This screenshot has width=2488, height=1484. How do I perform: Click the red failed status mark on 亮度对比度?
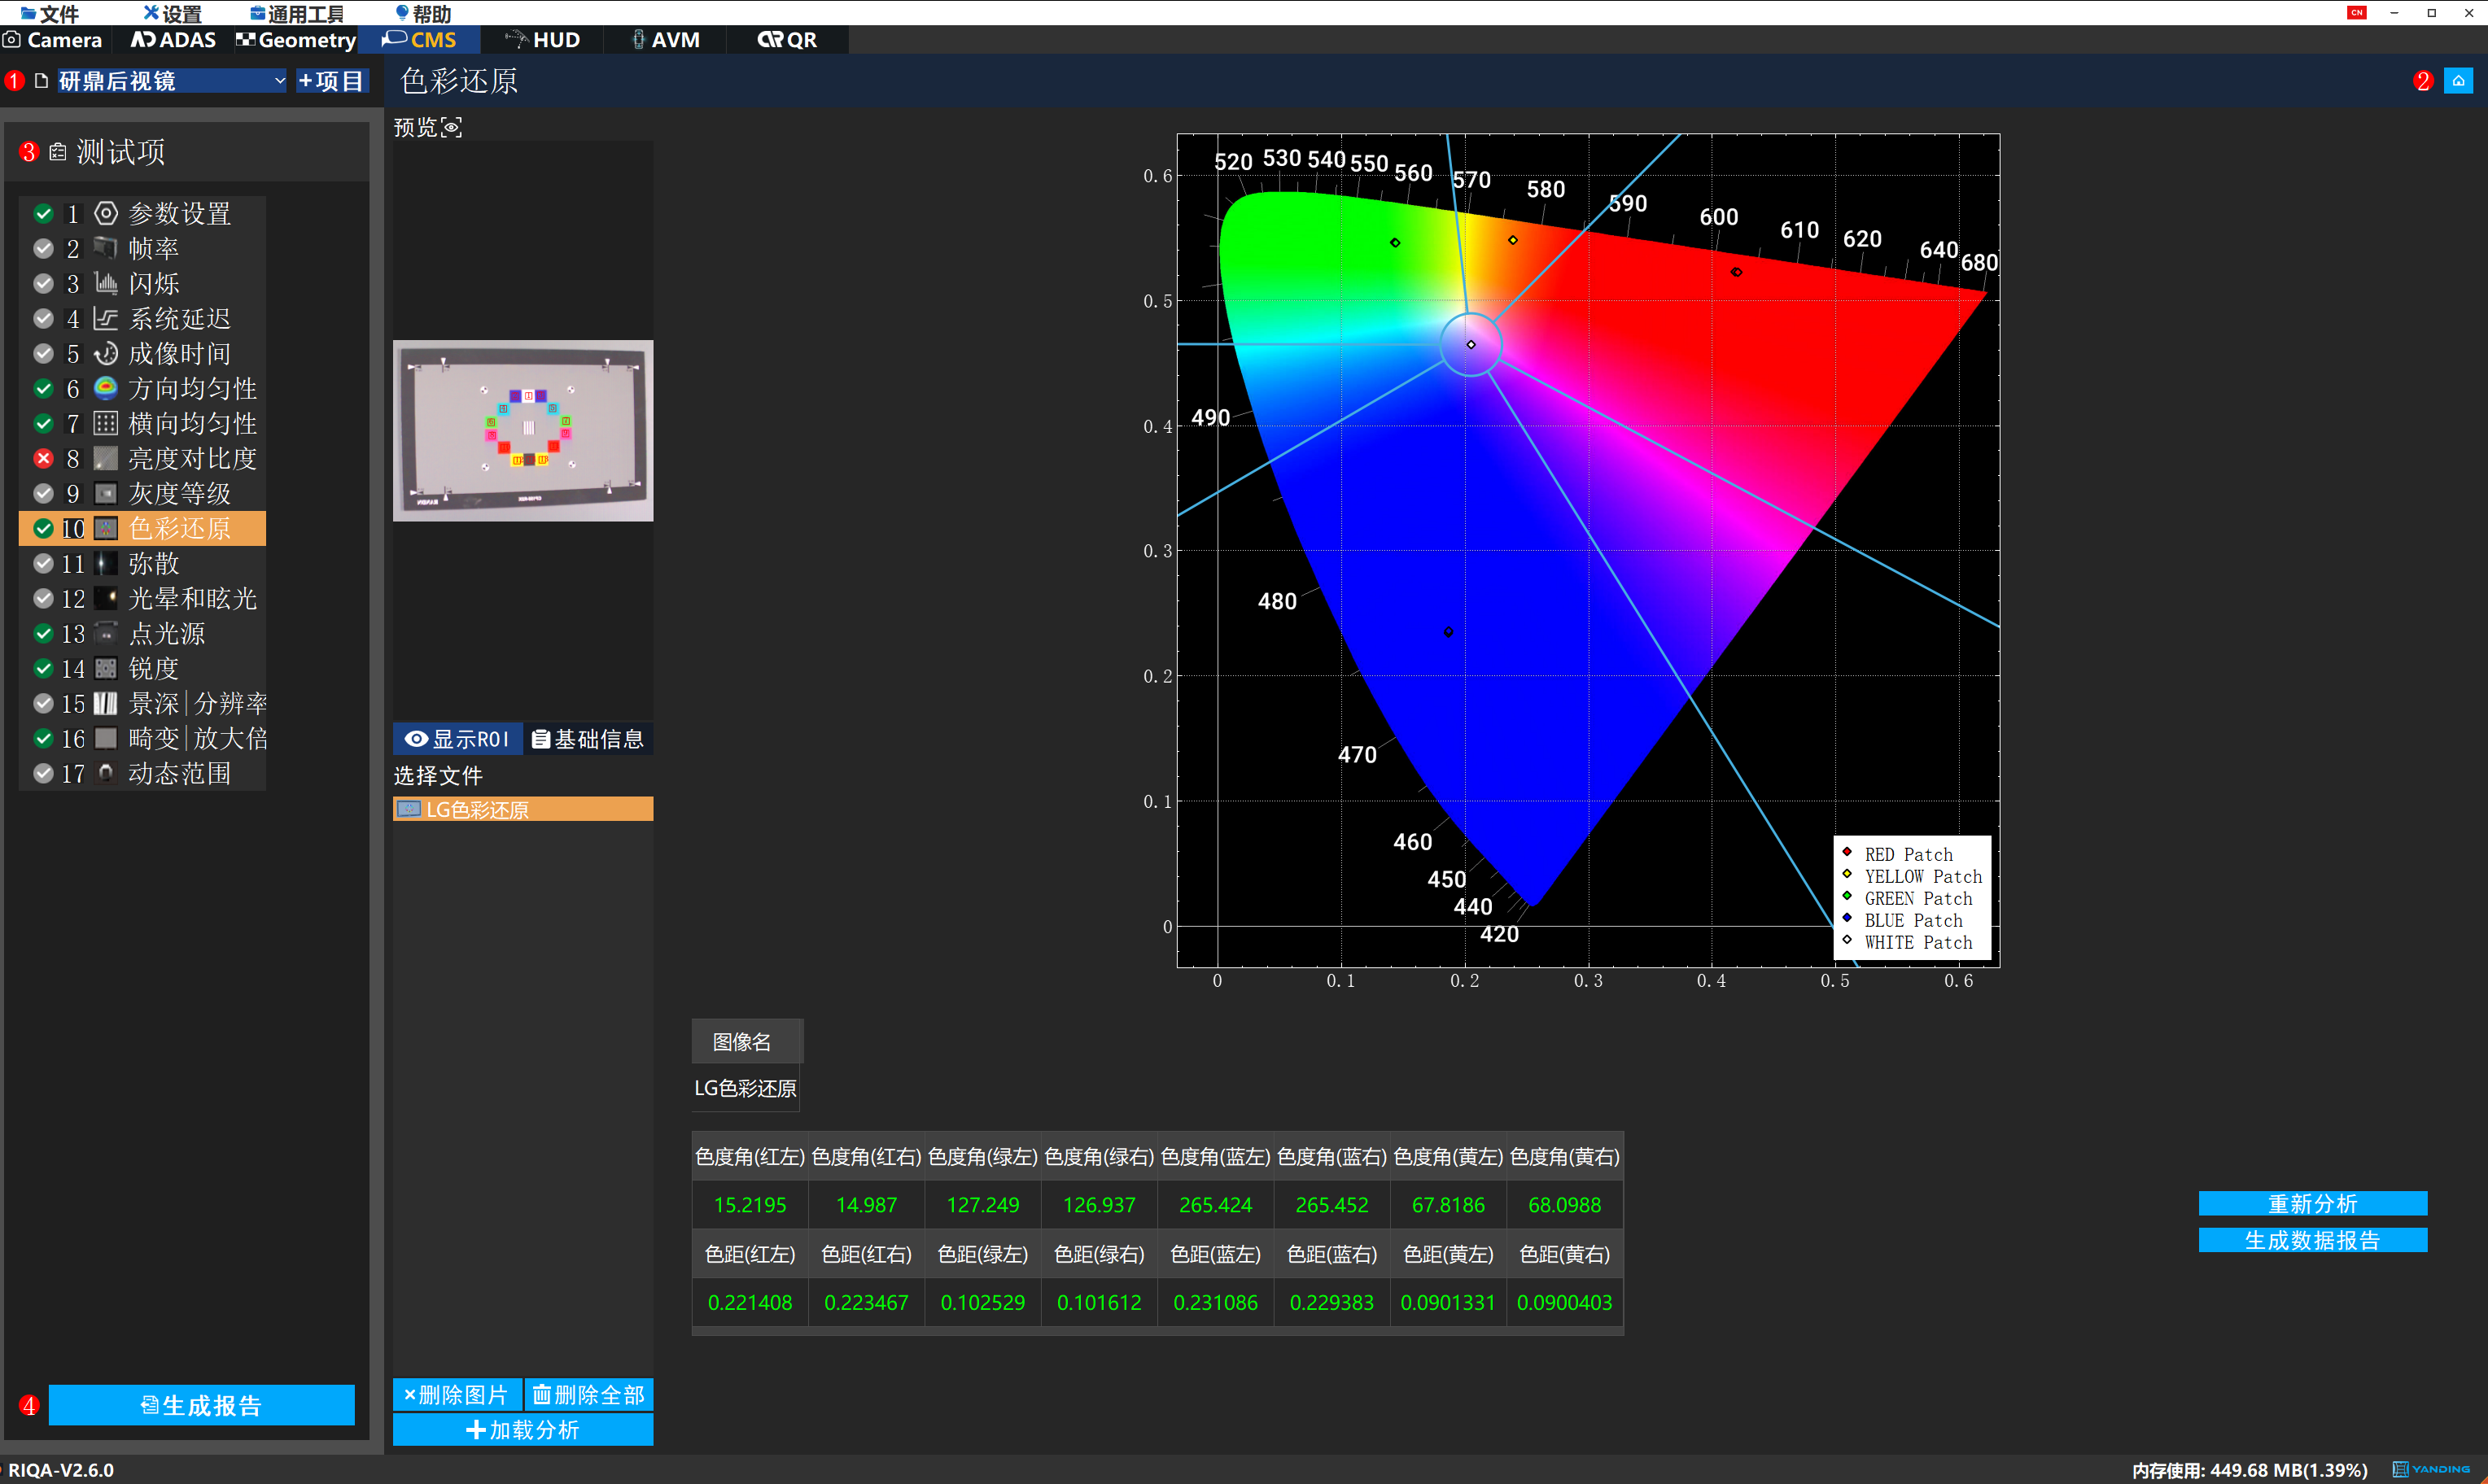43,458
